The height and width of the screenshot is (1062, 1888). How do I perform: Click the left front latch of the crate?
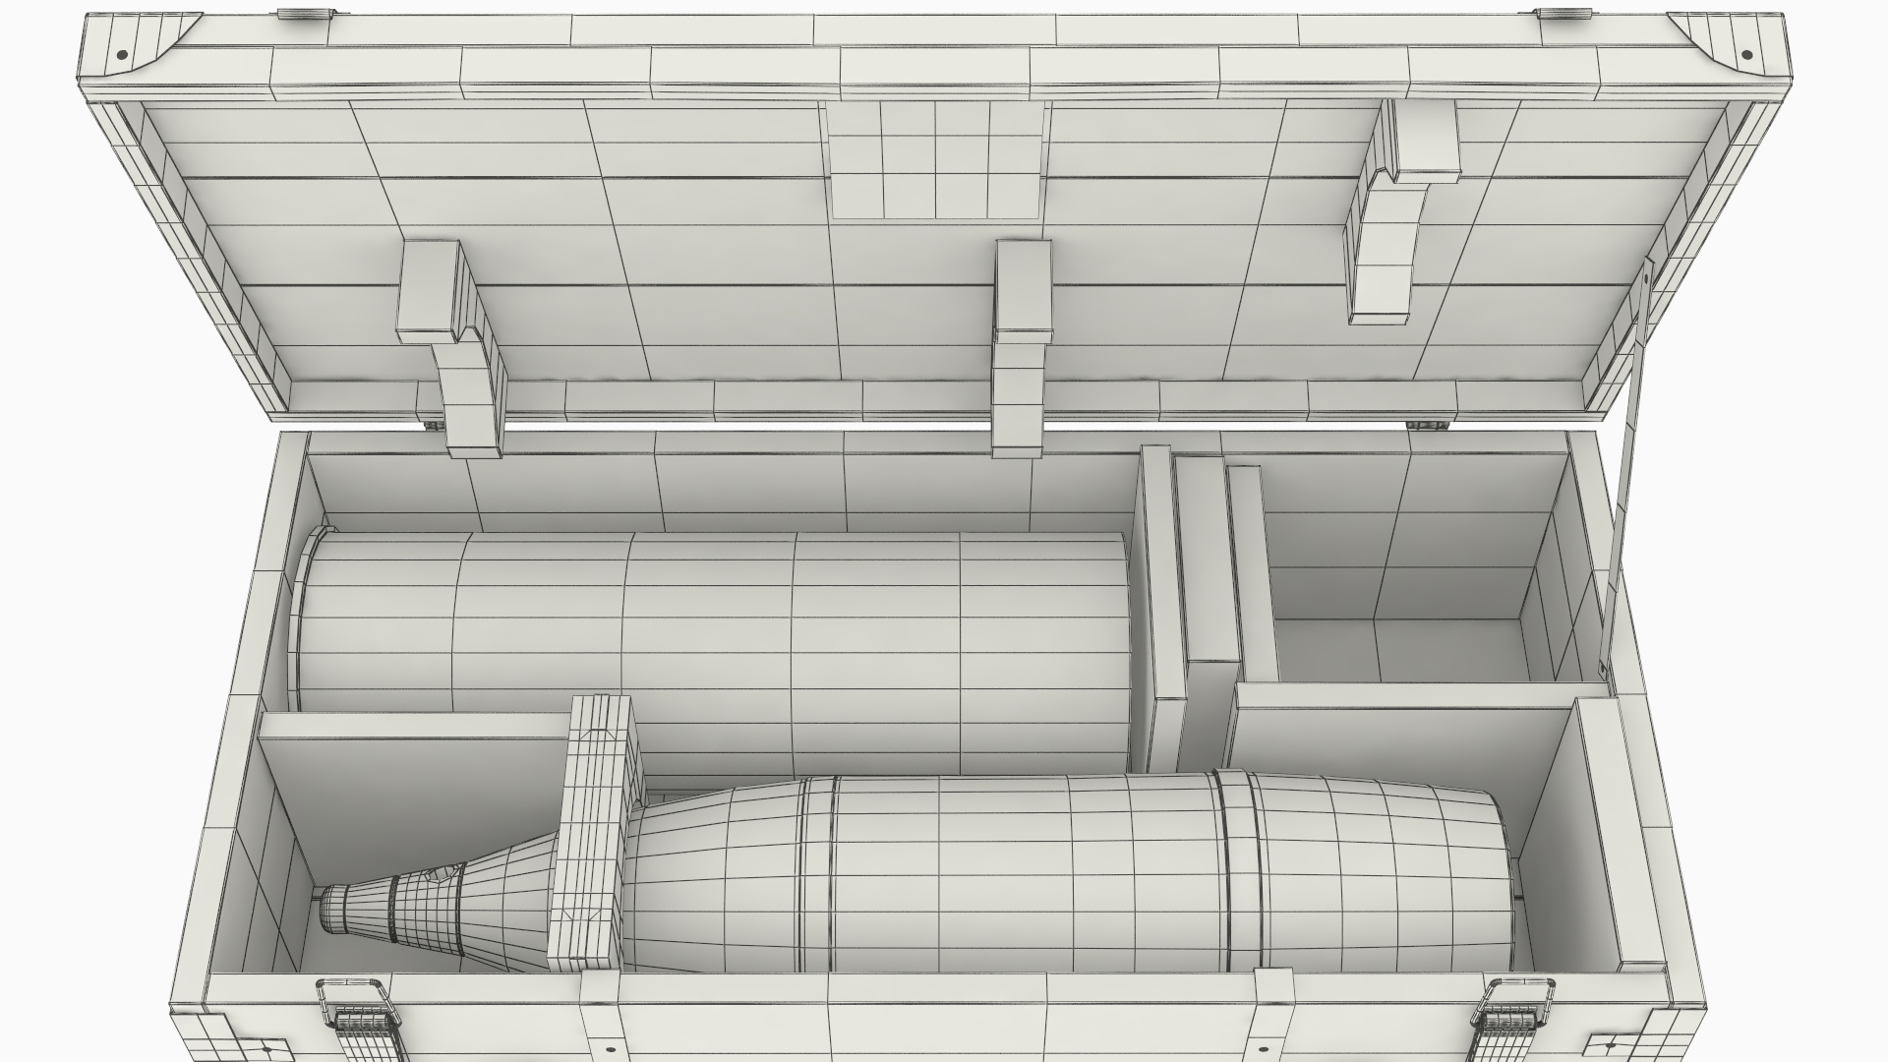[361, 1020]
